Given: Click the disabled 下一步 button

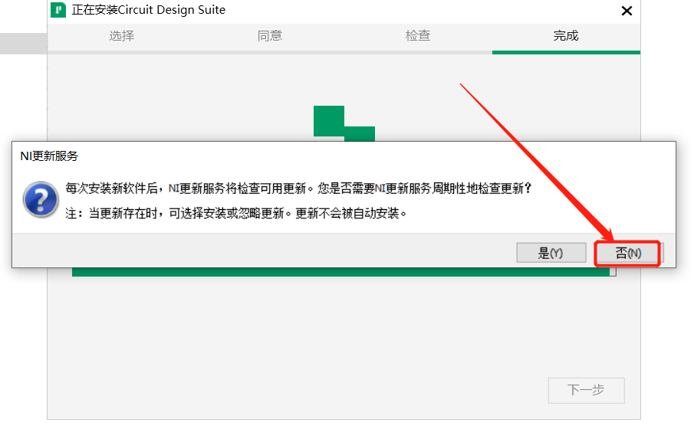Looking at the screenshot, I should click(x=586, y=390).
